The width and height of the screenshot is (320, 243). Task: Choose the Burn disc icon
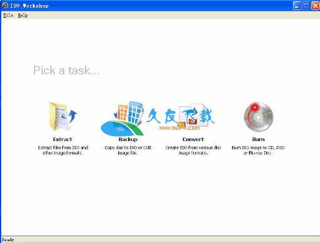[258, 116]
